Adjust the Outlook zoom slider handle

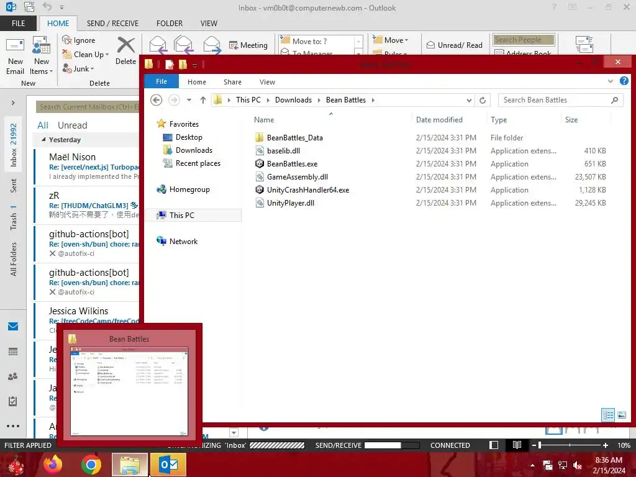pyautogui.click(x=540, y=445)
